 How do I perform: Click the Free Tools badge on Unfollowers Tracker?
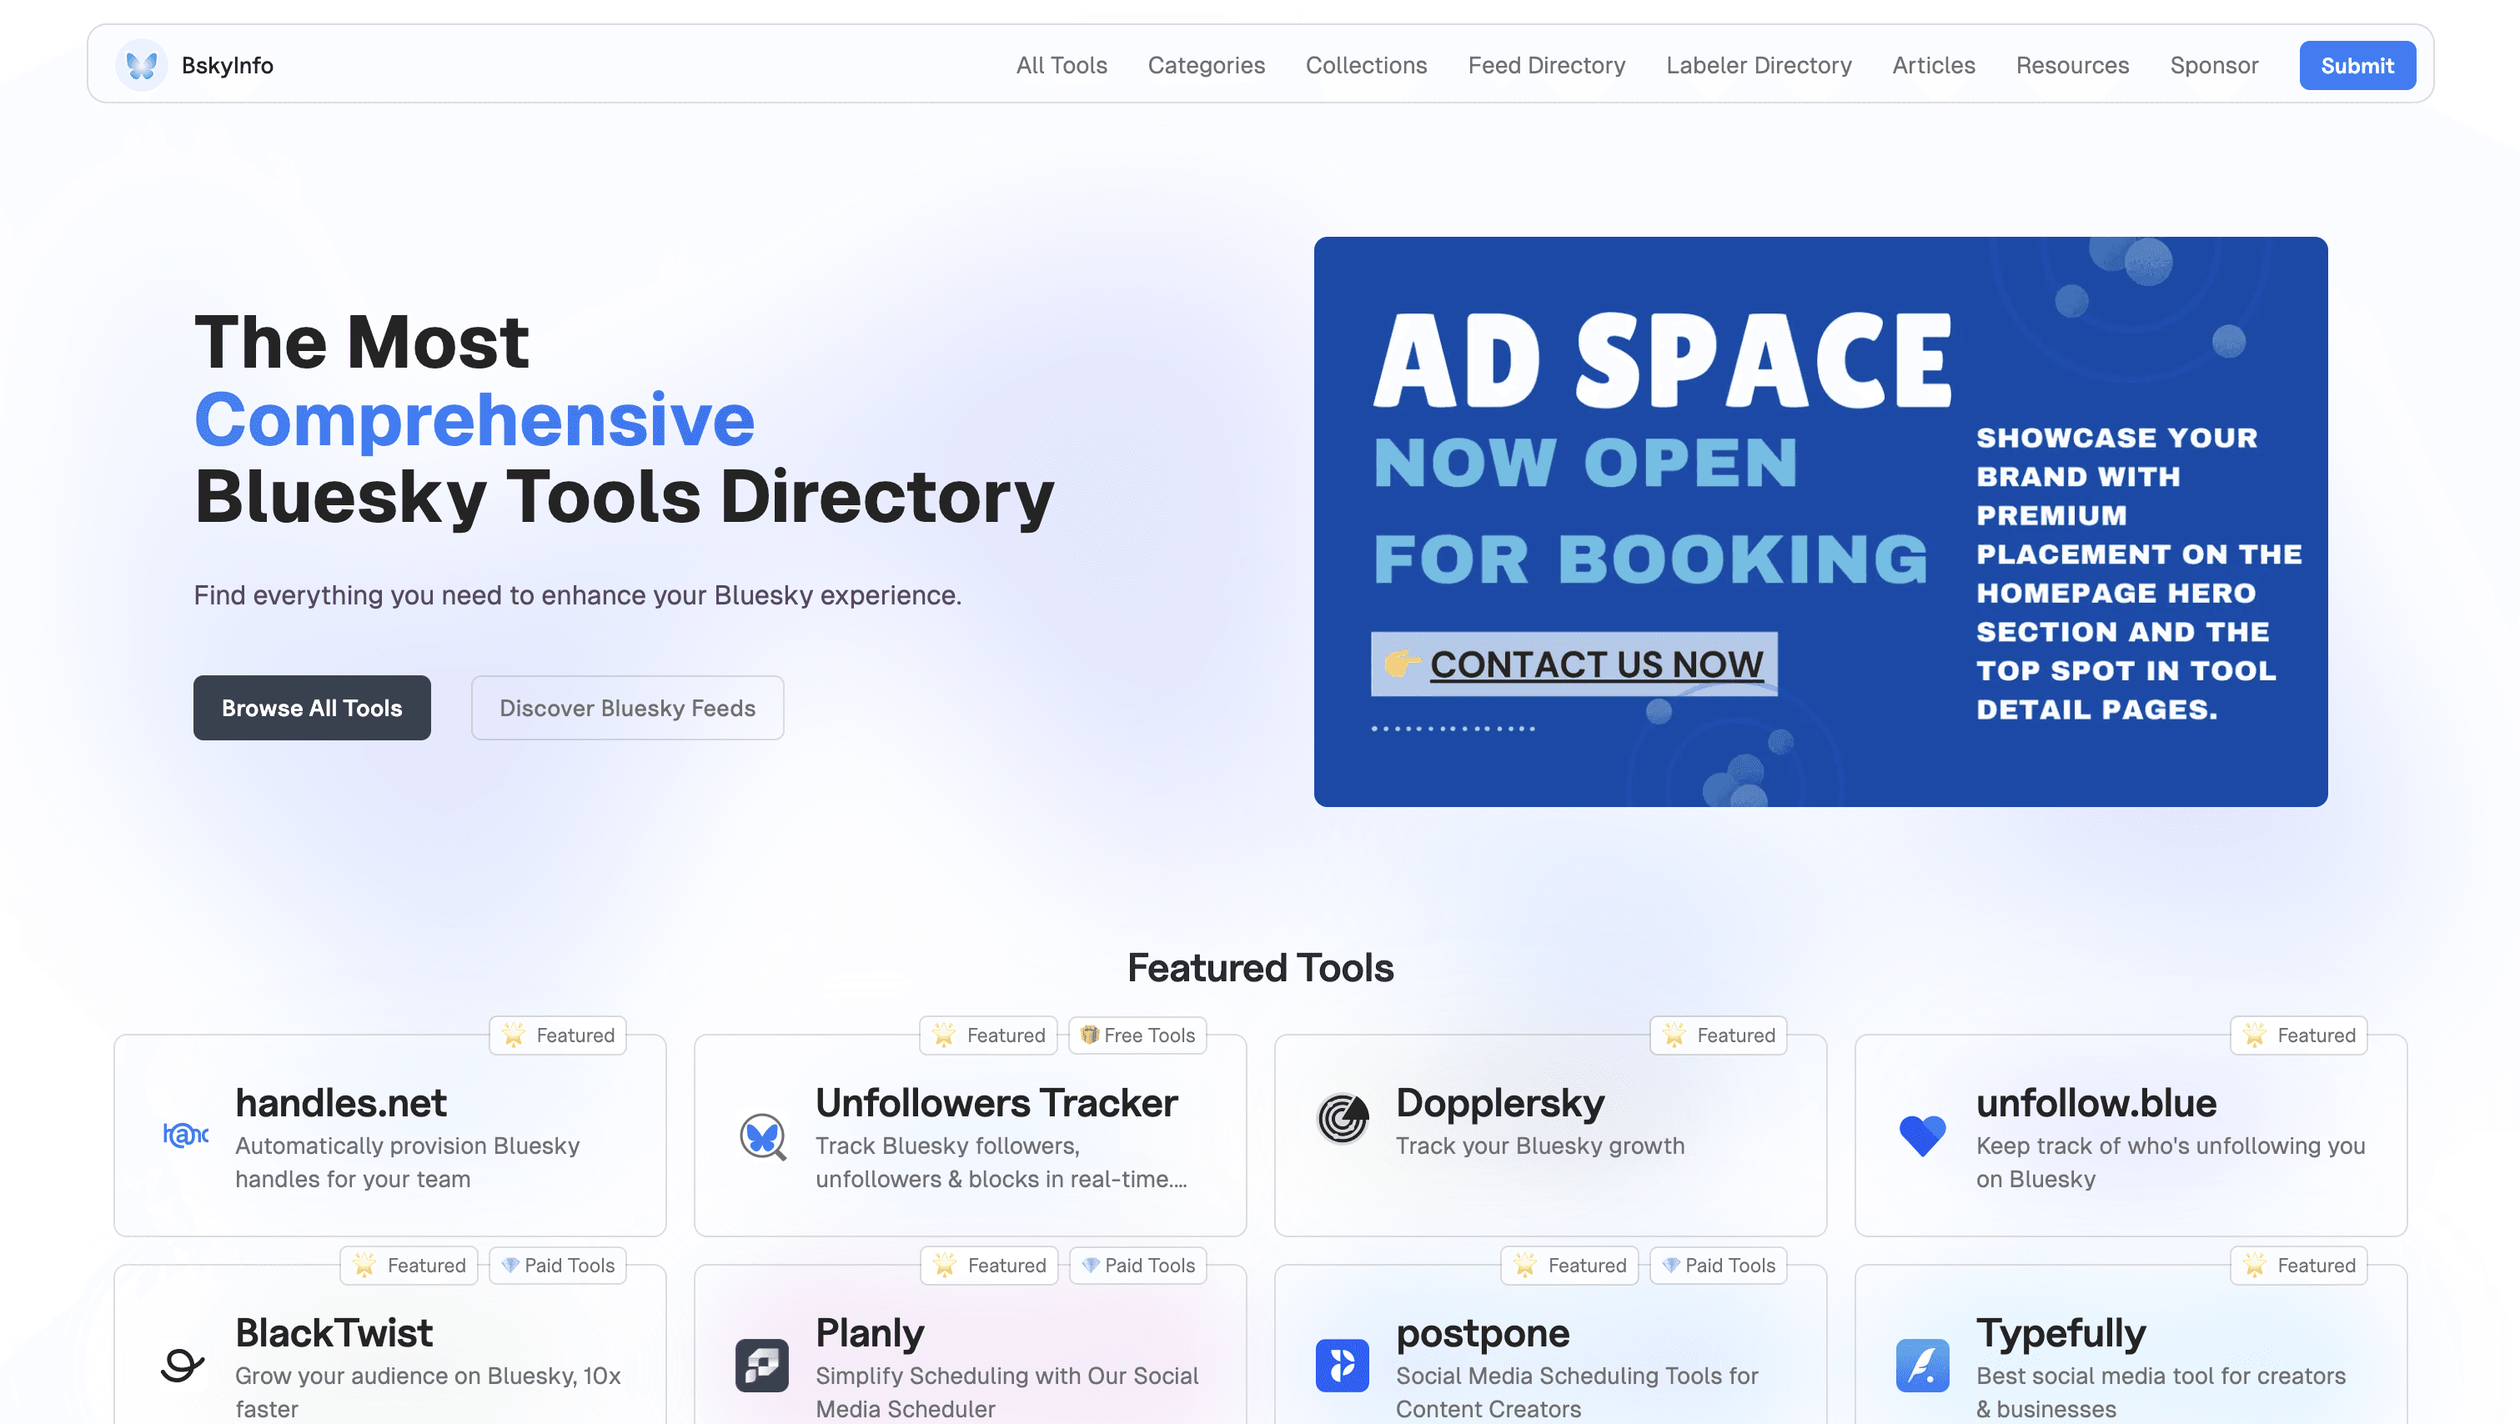pos(1137,1035)
